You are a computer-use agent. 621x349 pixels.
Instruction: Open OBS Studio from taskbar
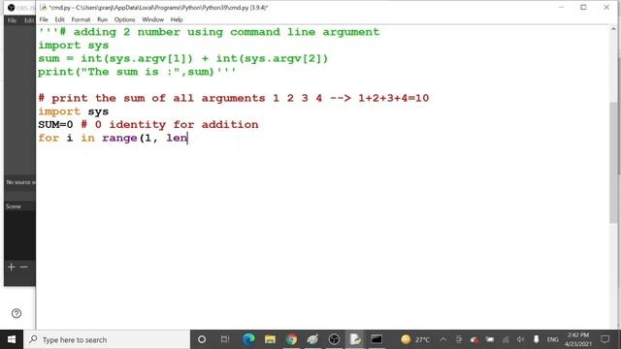334,339
